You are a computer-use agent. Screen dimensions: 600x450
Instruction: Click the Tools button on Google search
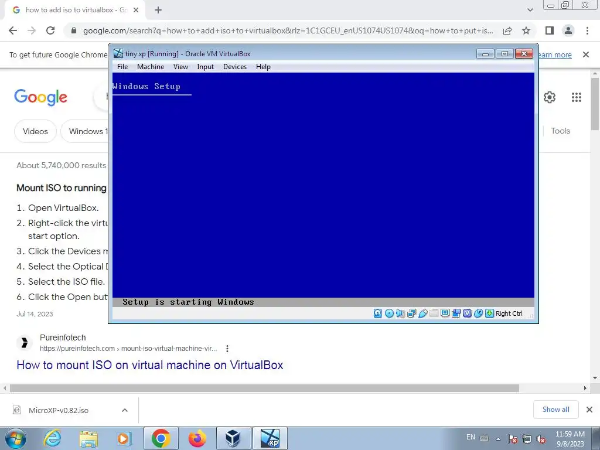pos(560,131)
